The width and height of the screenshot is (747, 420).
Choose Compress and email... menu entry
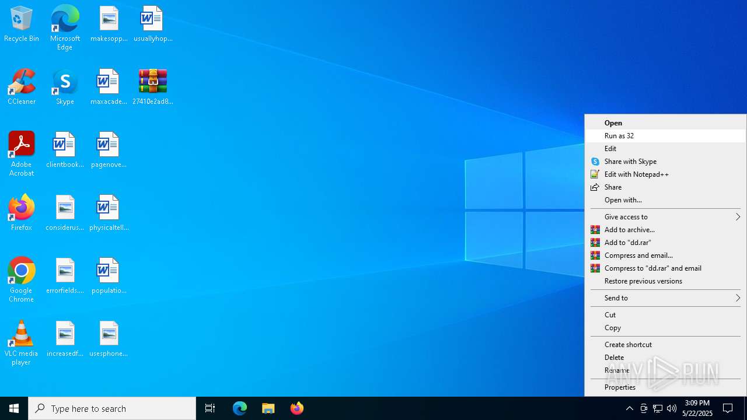(665, 255)
